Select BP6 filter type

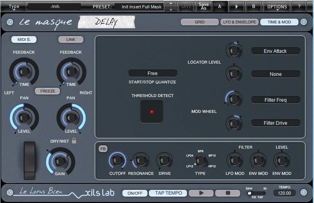(x=201, y=151)
